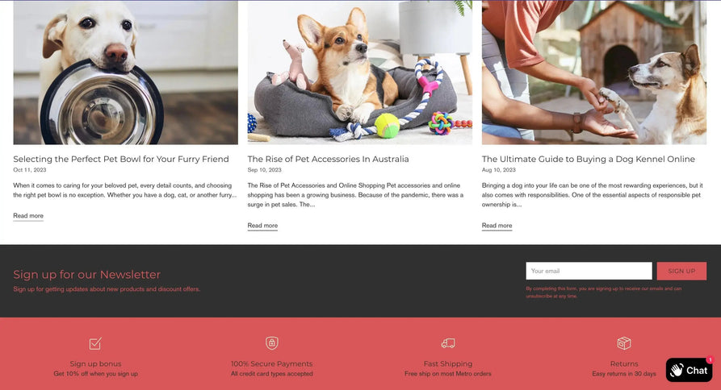The width and height of the screenshot is (721, 390).
Task: Click the SIGN UP newsletter button
Action: pos(681,271)
